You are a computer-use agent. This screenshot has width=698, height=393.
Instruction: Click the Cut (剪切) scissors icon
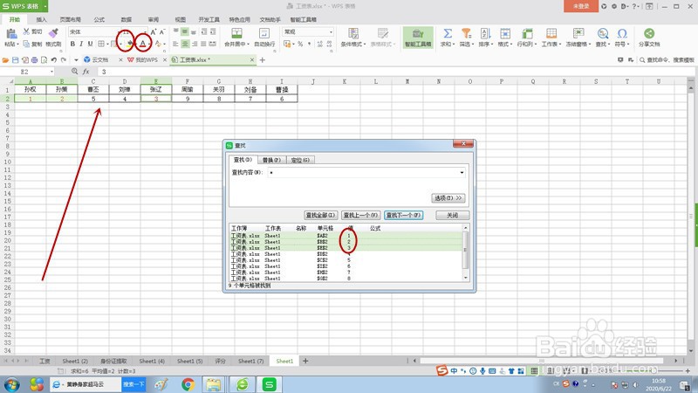[26, 31]
